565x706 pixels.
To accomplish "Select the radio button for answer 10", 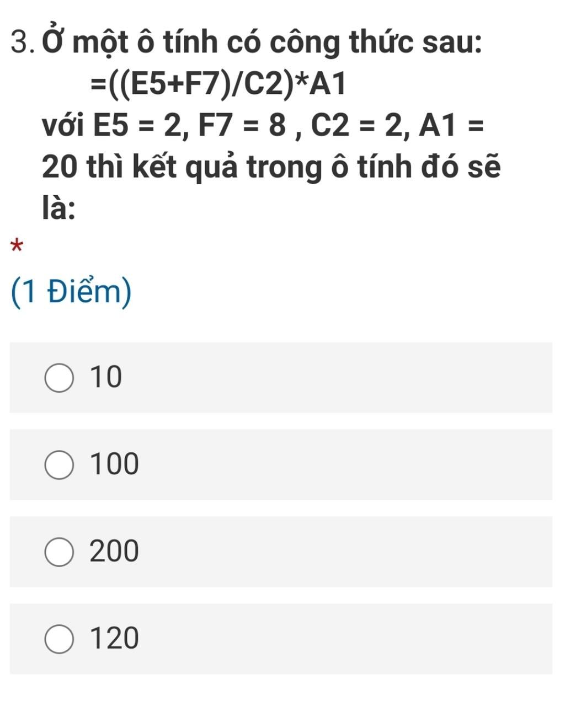I will click(58, 378).
